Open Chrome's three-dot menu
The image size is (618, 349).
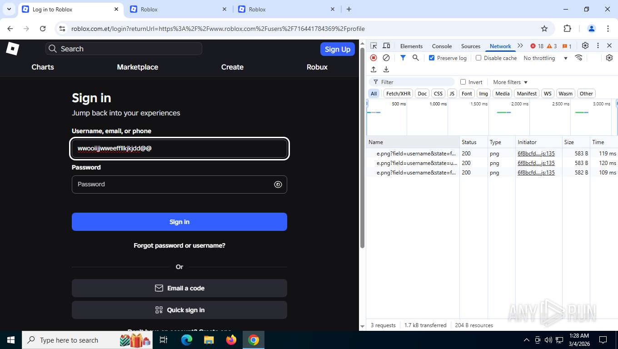pos(608,29)
